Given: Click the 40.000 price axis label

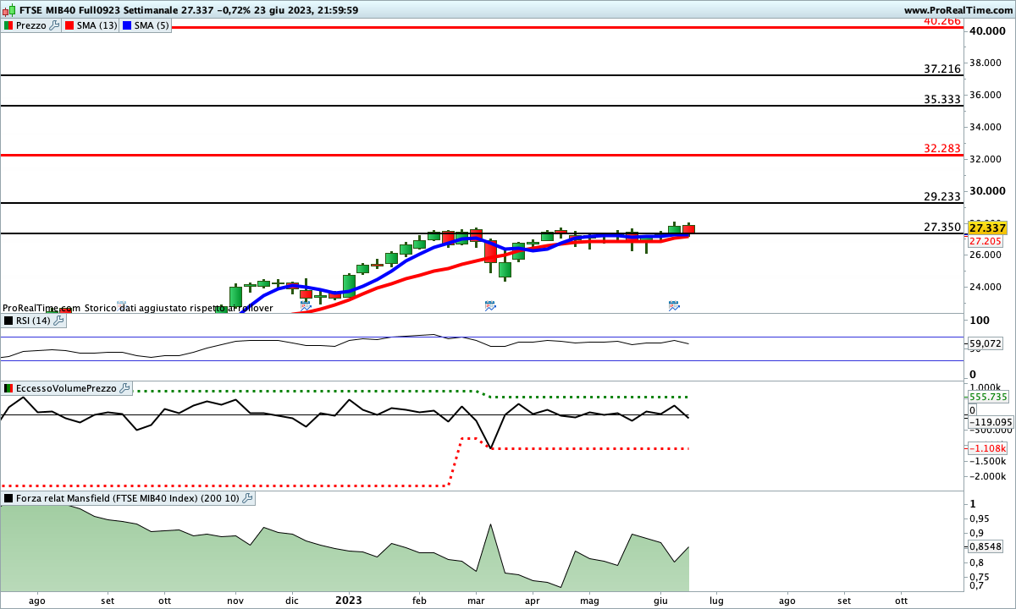Looking at the screenshot, I should (986, 31).
